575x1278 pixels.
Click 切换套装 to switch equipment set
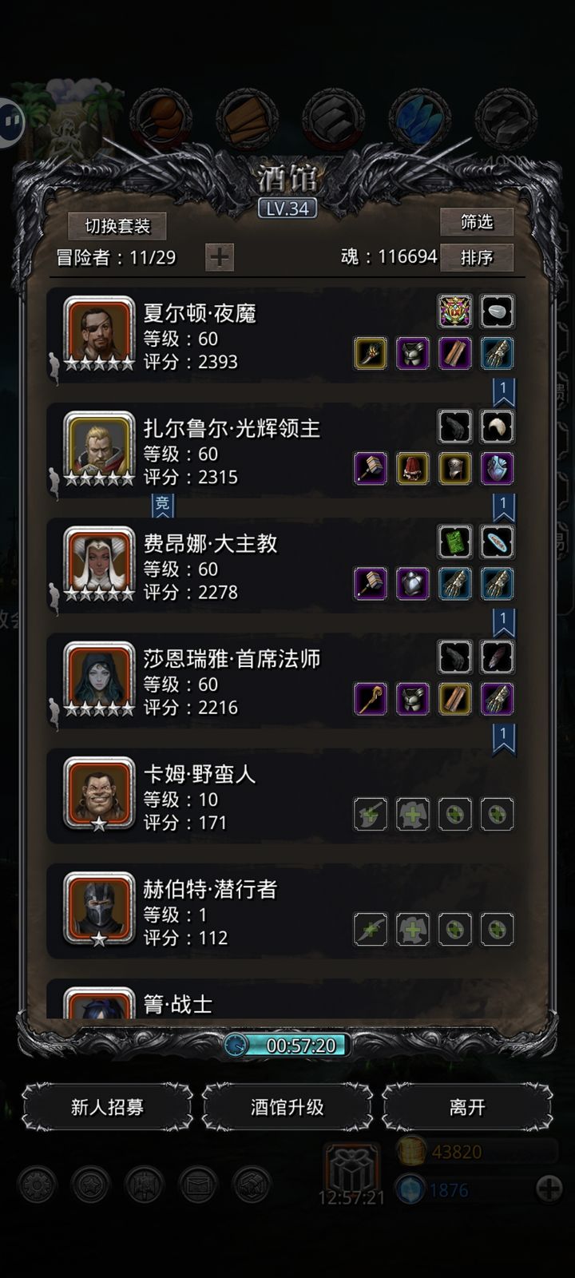[x=117, y=226]
